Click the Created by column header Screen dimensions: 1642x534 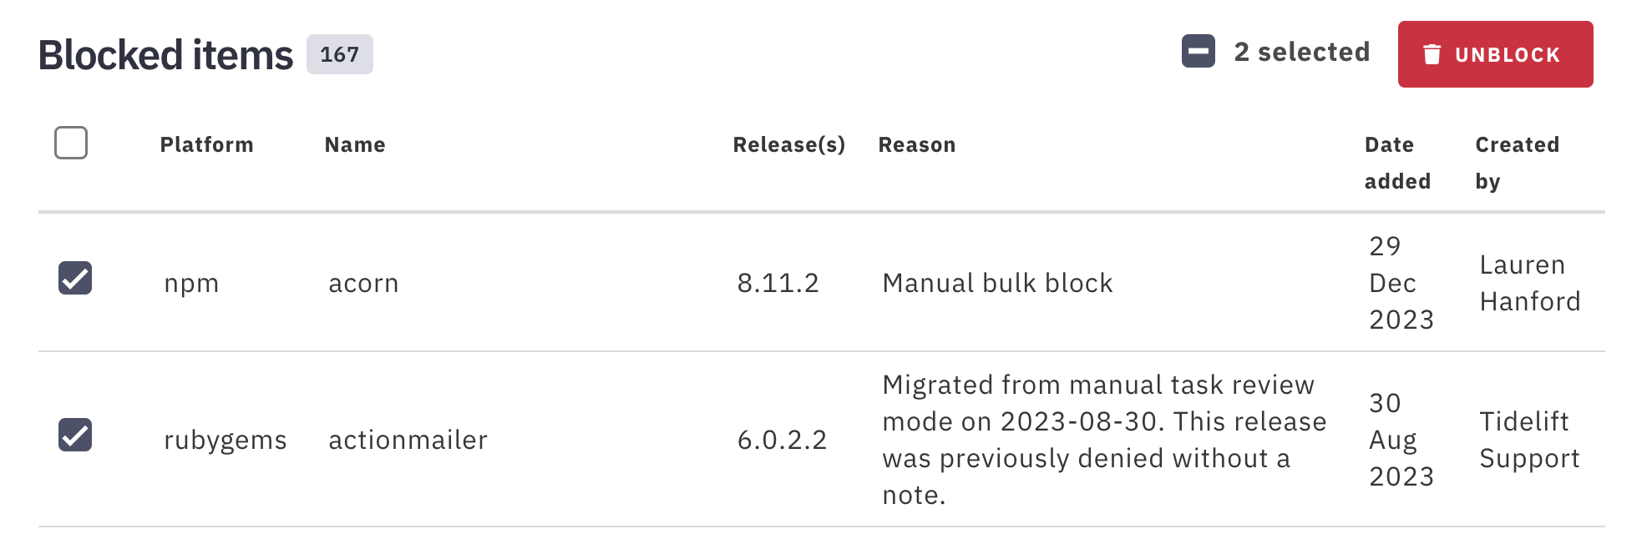click(1517, 162)
